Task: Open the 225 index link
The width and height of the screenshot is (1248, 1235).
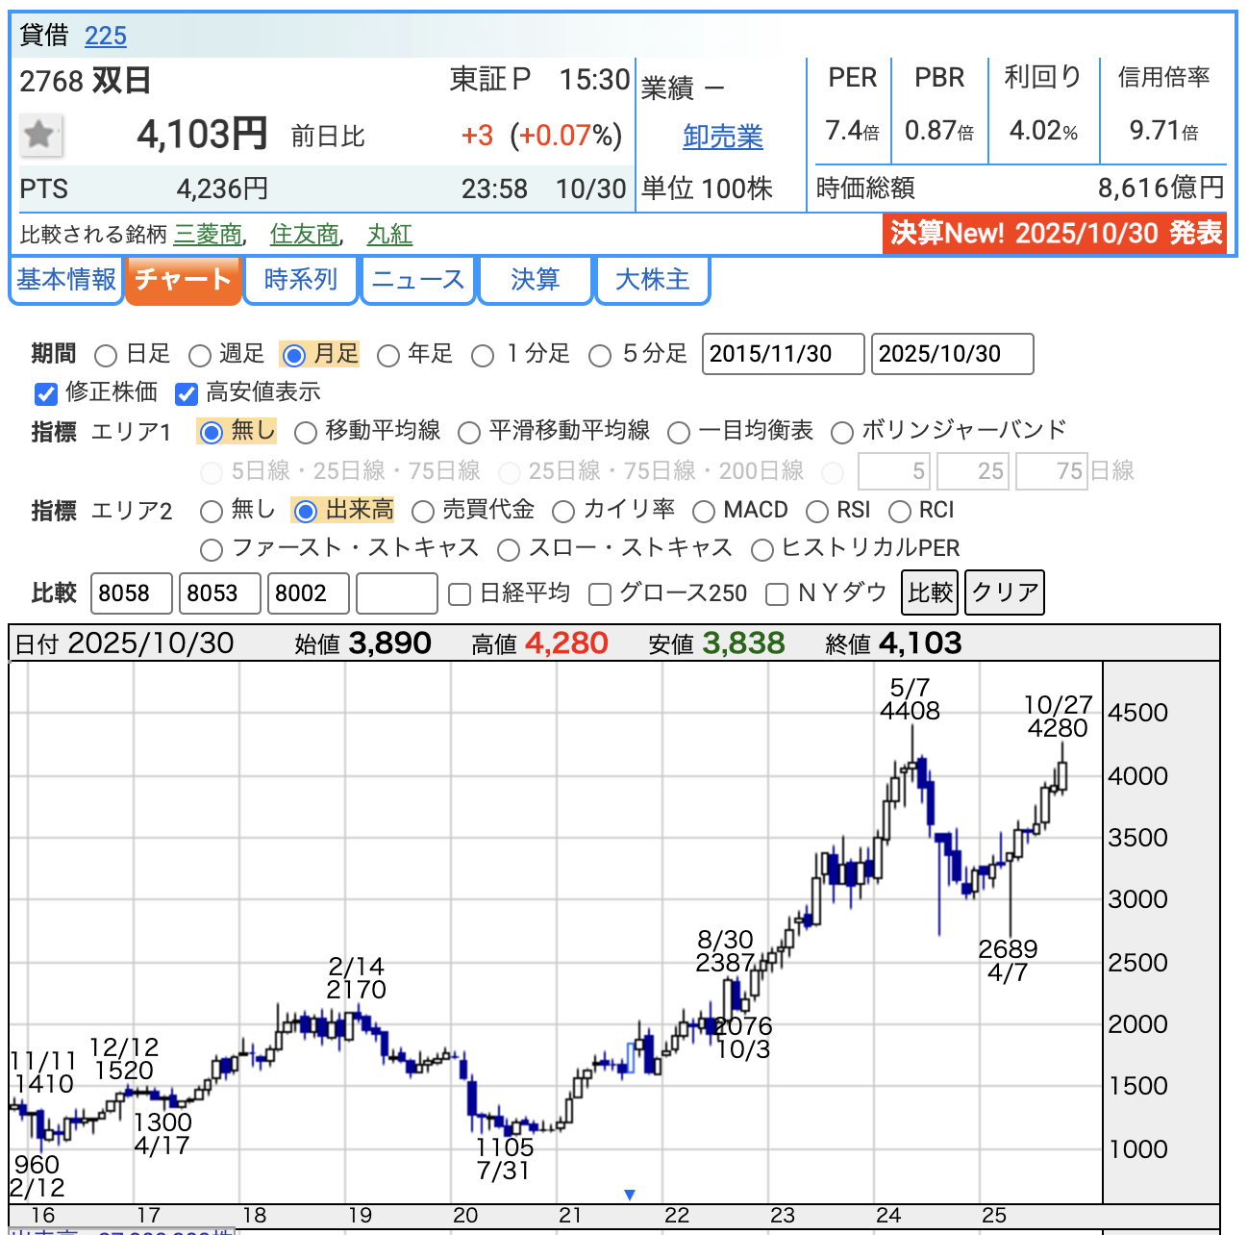Action: click(x=106, y=36)
